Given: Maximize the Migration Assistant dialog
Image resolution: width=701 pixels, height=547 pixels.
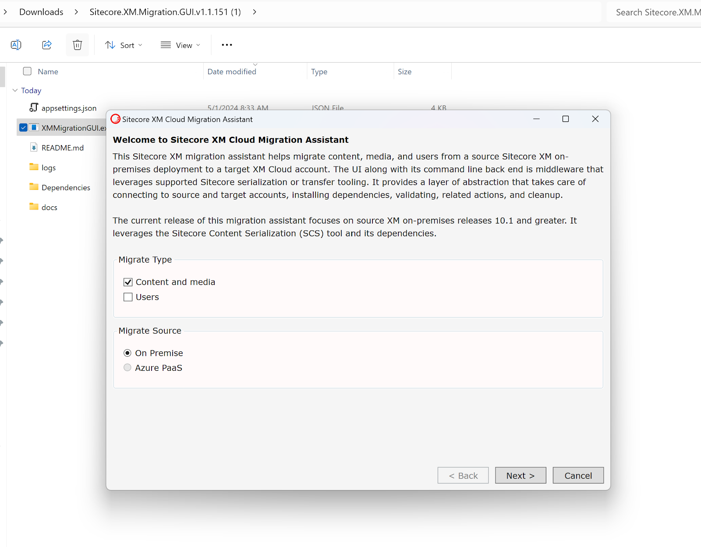Looking at the screenshot, I should tap(566, 119).
